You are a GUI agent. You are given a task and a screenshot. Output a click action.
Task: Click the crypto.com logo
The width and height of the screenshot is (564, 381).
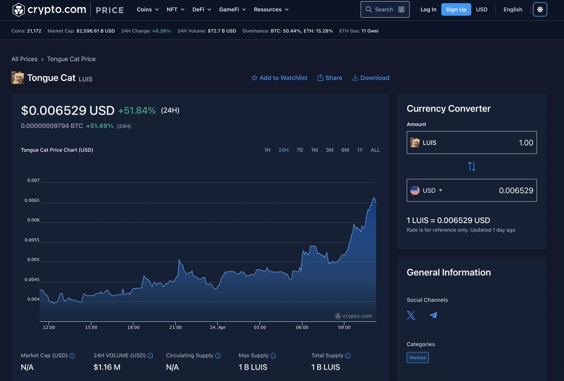(49, 9)
